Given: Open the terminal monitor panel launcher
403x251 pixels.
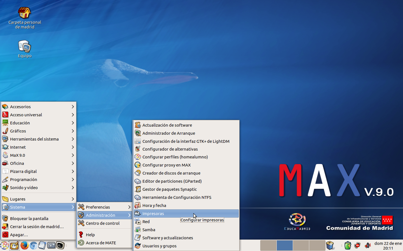Looking at the screenshot, I should [60, 245].
